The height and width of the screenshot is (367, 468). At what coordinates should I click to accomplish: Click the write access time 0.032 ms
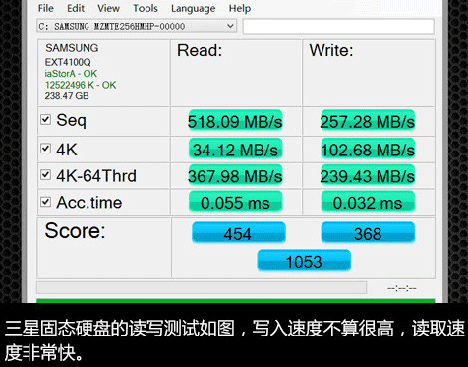click(368, 202)
